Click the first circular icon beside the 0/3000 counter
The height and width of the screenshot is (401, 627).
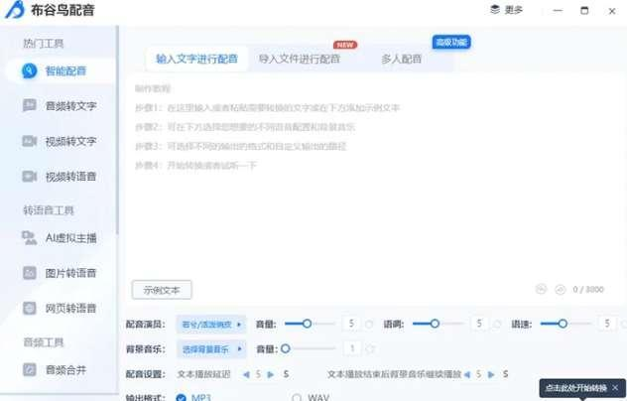pyautogui.click(x=541, y=289)
